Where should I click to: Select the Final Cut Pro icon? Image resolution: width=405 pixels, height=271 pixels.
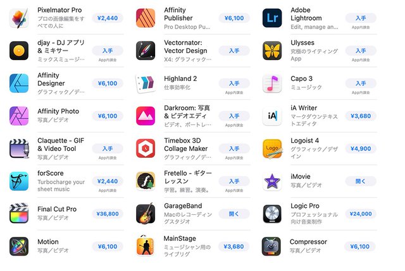[x=19, y=214]
